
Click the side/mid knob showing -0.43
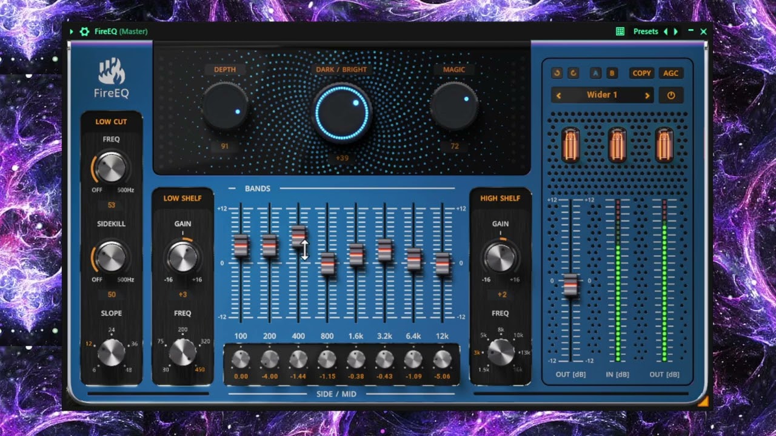[384, 360]
